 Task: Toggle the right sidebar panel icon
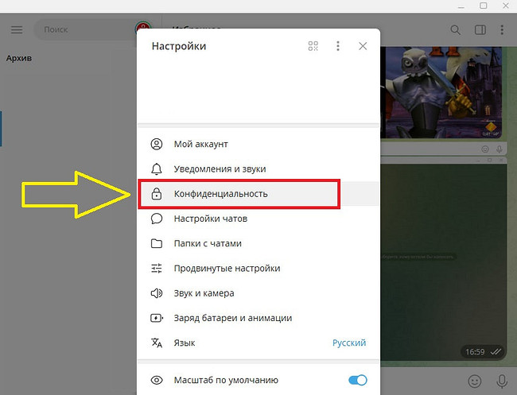(480, 30)
